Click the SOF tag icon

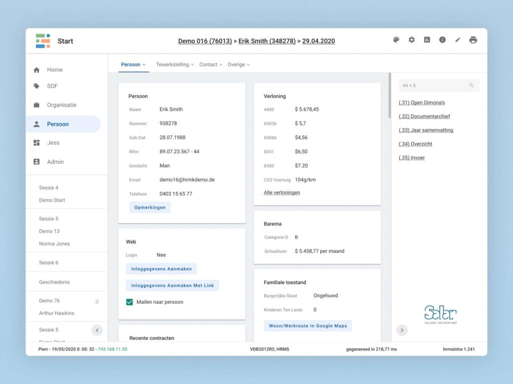click(x=36, y=86)
